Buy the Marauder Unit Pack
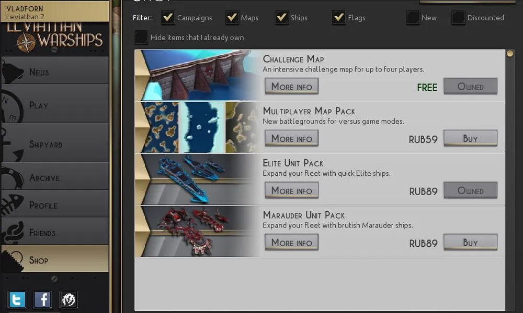This screenshot has height=313, width=523. click(x=470, y=243)
